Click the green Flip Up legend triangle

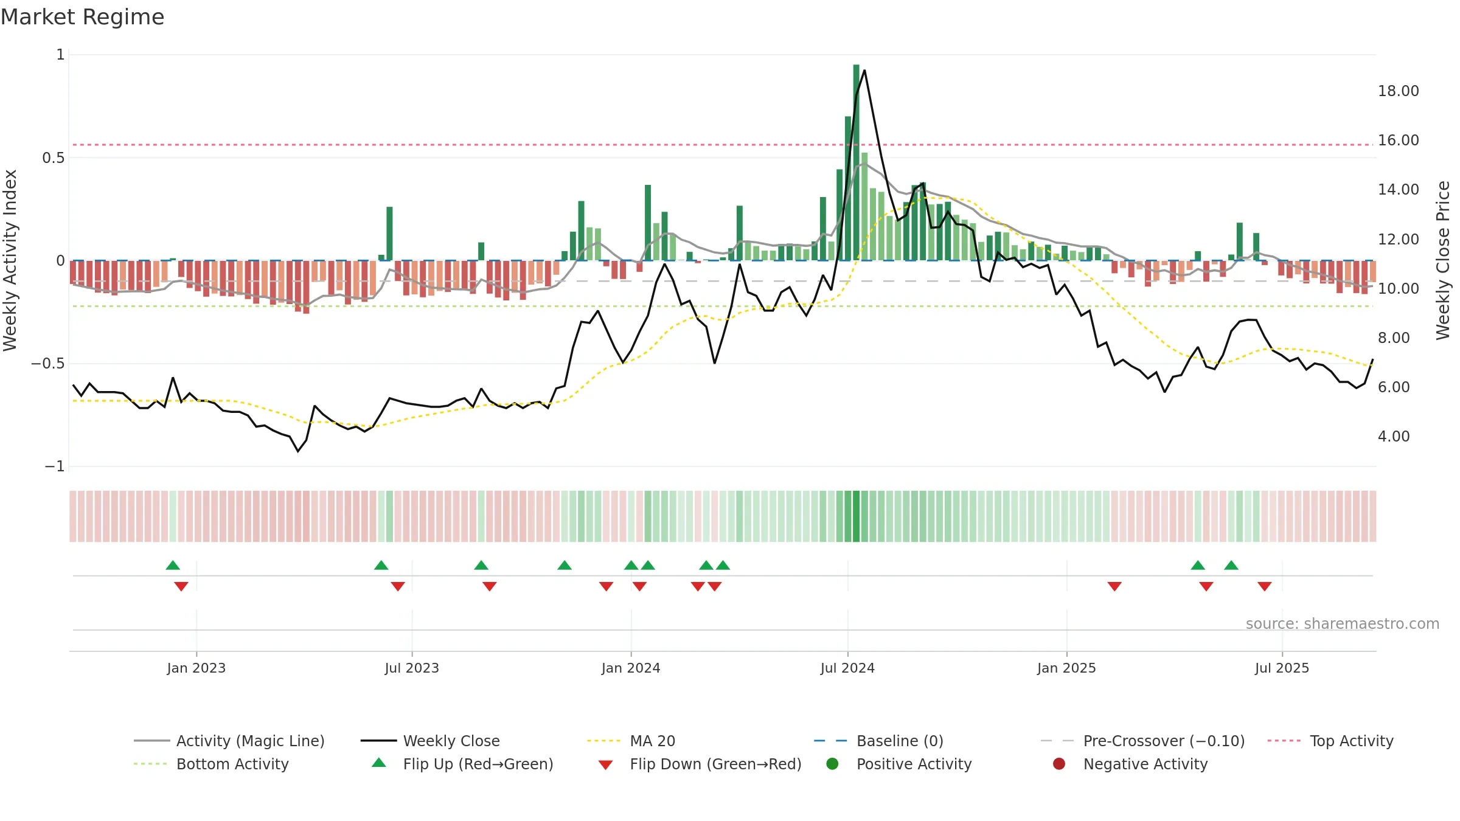pos(379,763)
